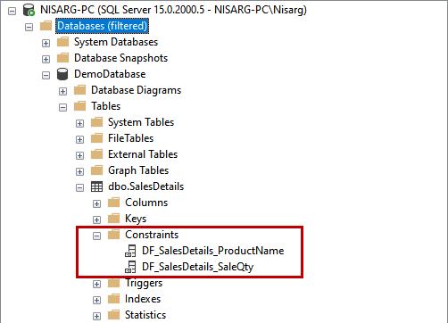Click the Indexes folder icon
The image size is (448, 323).
113,299
